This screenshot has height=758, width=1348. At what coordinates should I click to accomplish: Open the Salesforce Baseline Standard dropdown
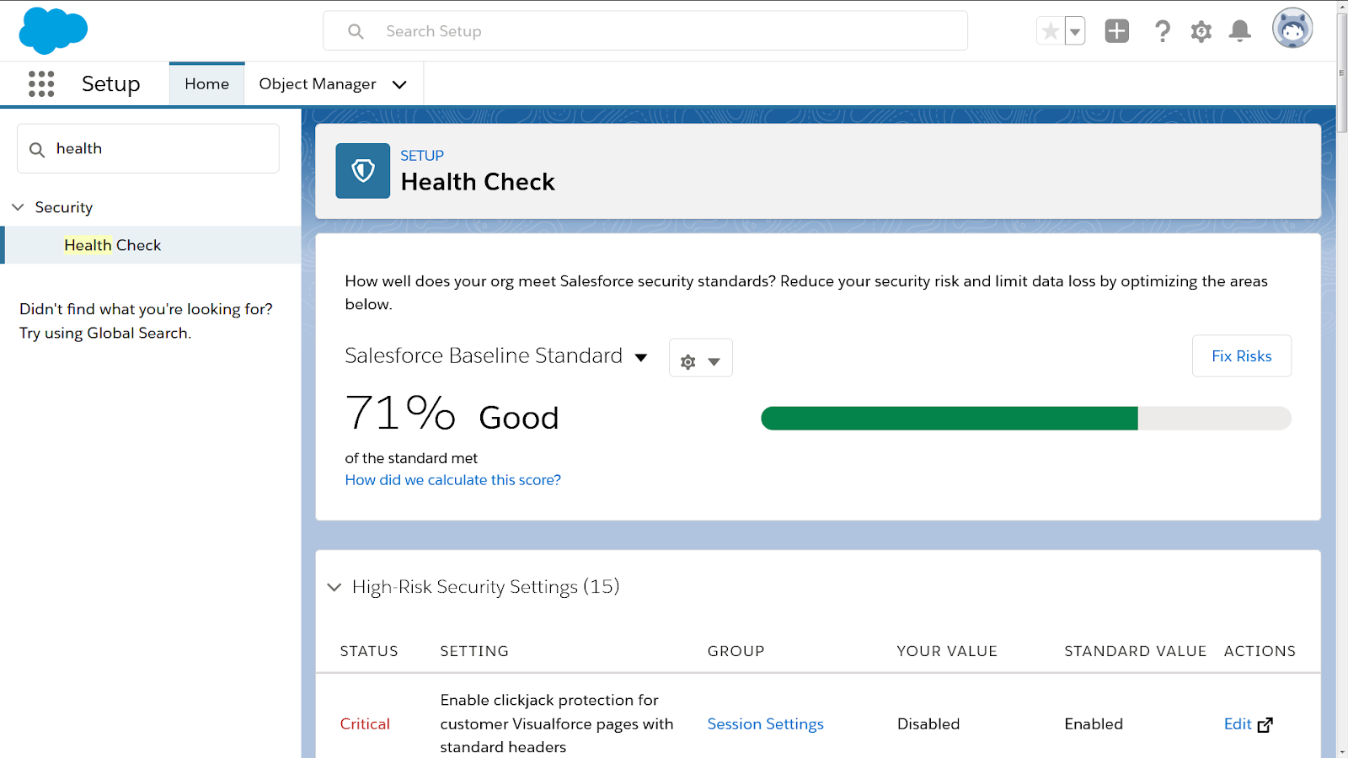tap(496, 356)
